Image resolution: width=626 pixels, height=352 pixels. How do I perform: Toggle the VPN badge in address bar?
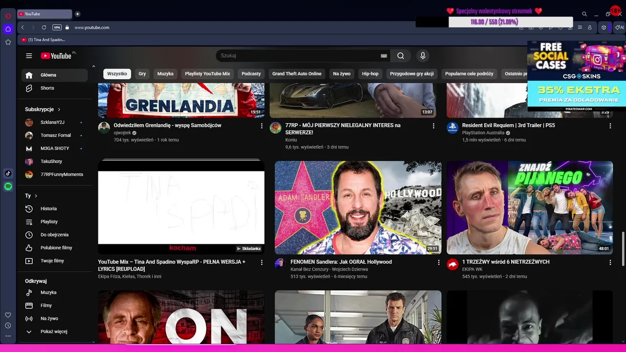point(57,27)
